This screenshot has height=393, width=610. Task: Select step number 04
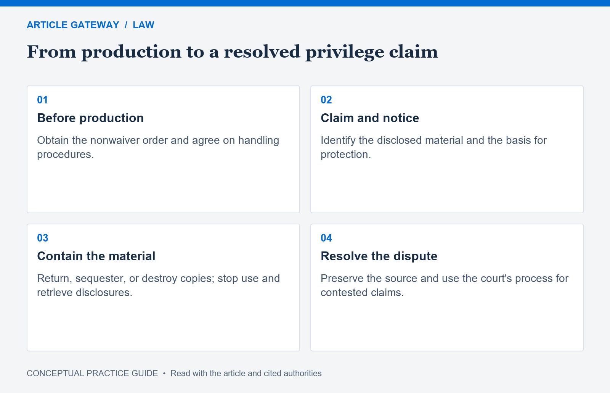[326, 238]
